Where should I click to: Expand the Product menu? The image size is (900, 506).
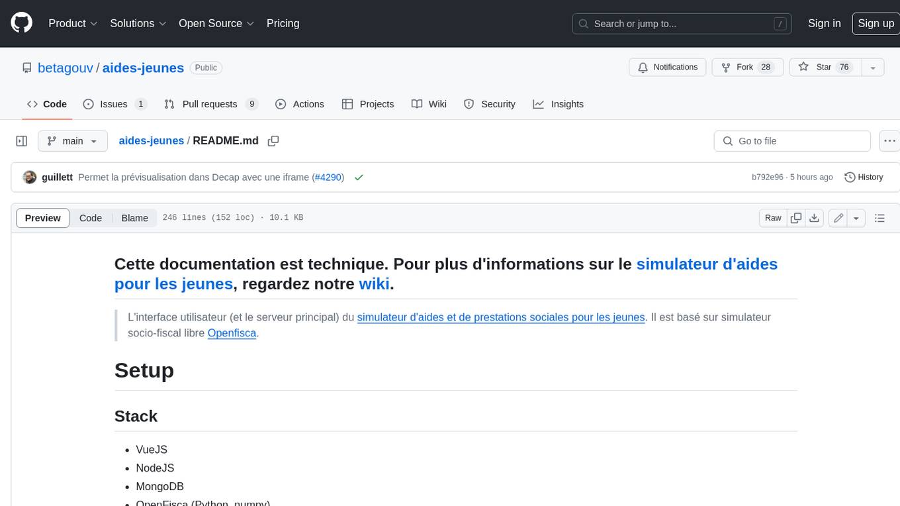click(x=73, y=23)
